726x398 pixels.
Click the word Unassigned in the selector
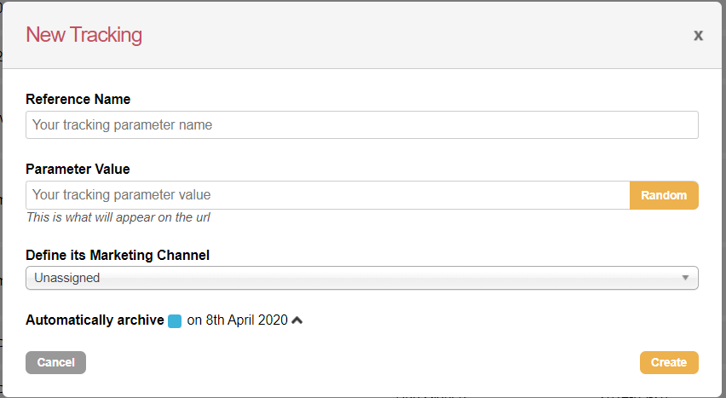pos(66,278)
